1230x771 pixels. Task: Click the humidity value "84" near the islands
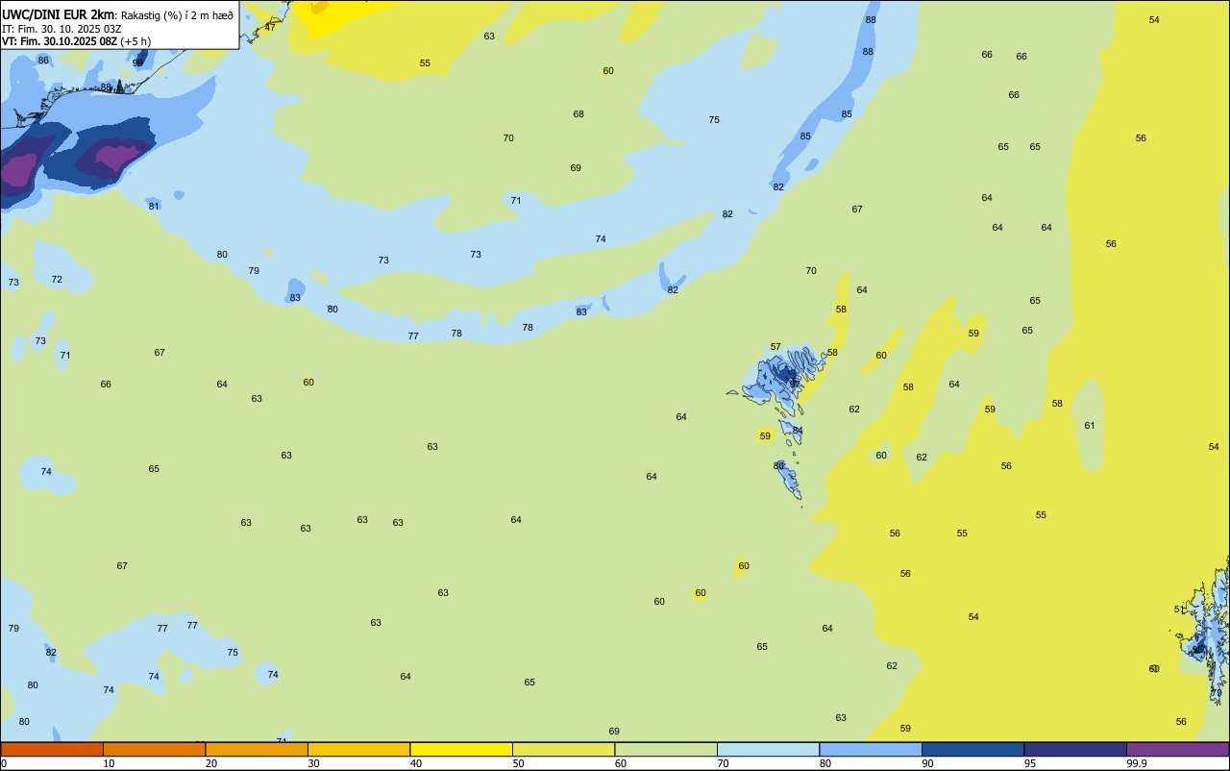coord(798,431)
